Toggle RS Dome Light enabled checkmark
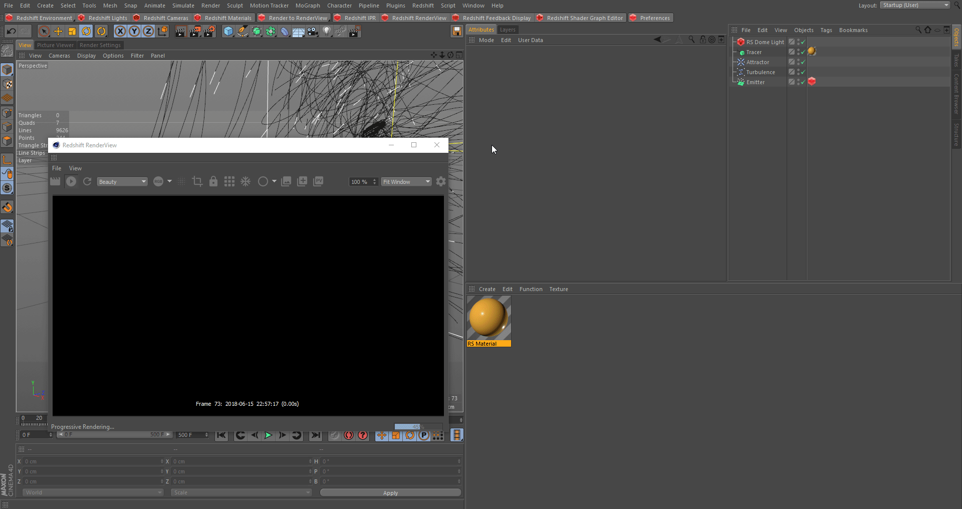This screenshot has height=509, width=962. (803, 42)
